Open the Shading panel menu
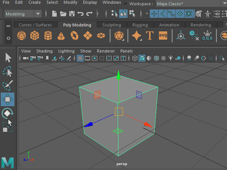The width and height of the screenshot is (227, 170). (44, 51)
